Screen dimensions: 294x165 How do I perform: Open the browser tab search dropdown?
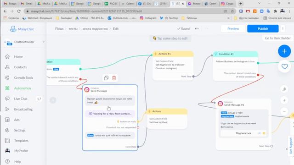[259, 3]
